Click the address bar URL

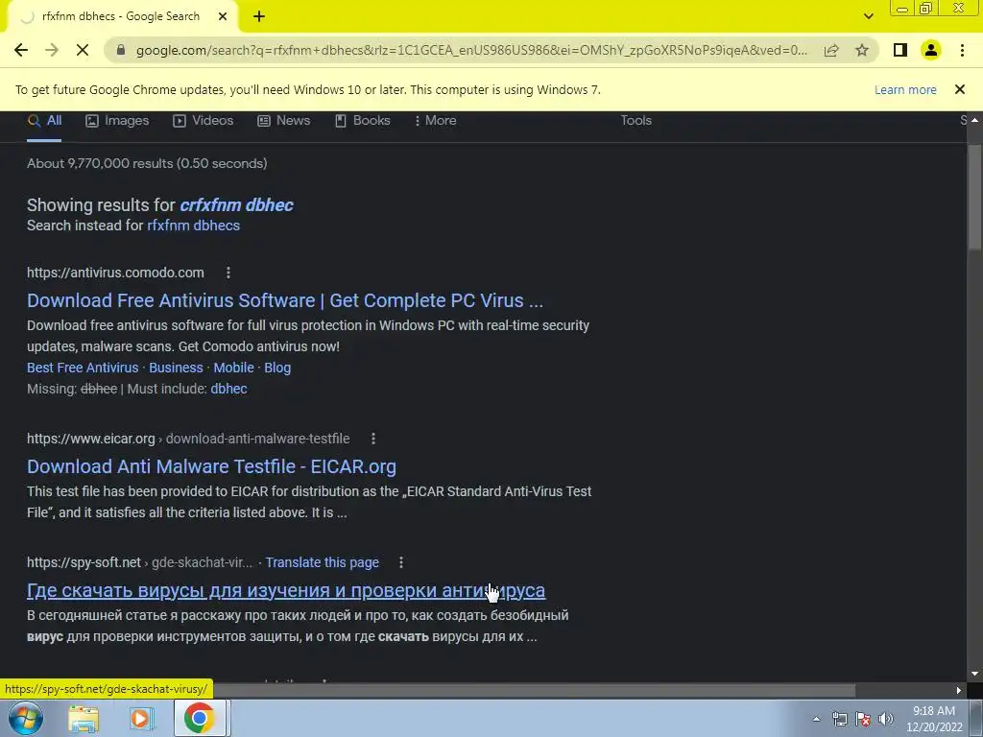click(471, 50)
